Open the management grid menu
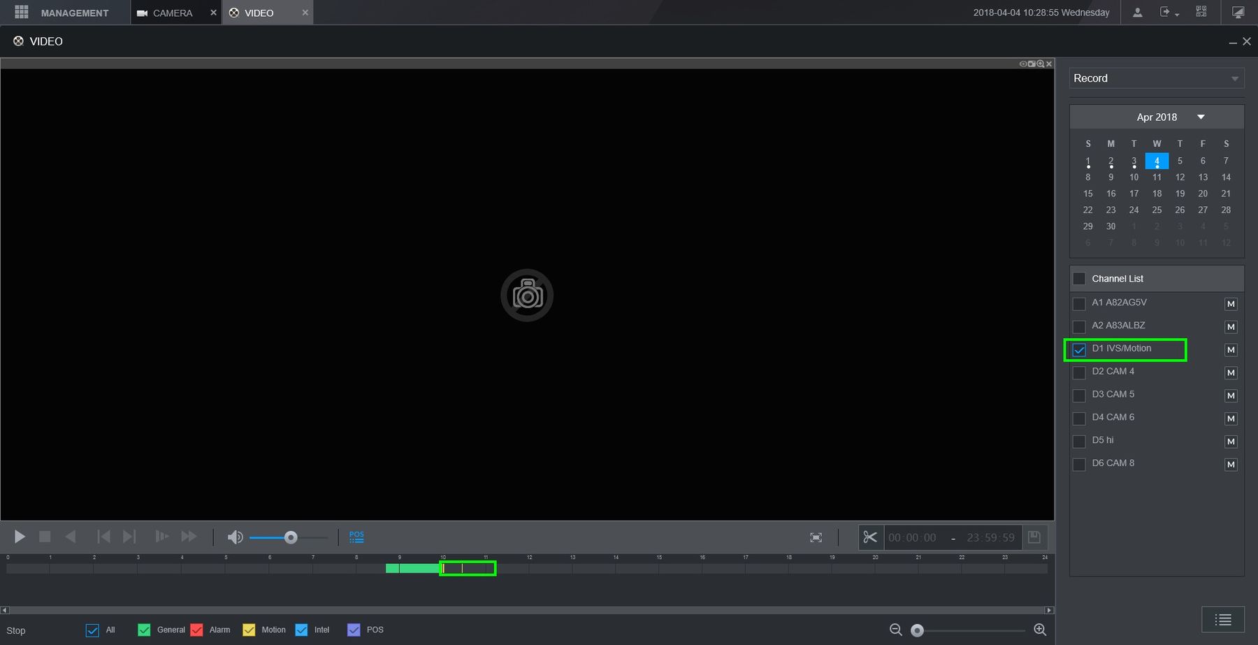1258x645 pixels. (x=22, y=13)
